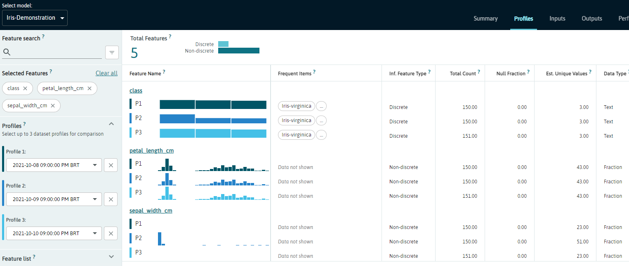Open the Outputs tab
Screen dimensions: 629x266
click(591, 19)
